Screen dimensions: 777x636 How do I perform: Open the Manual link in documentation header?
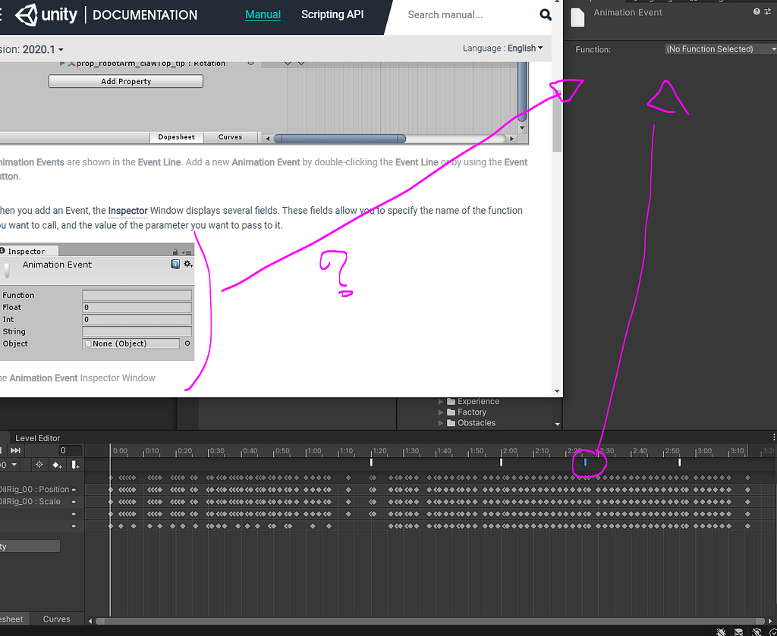click(x=263, y=14)
